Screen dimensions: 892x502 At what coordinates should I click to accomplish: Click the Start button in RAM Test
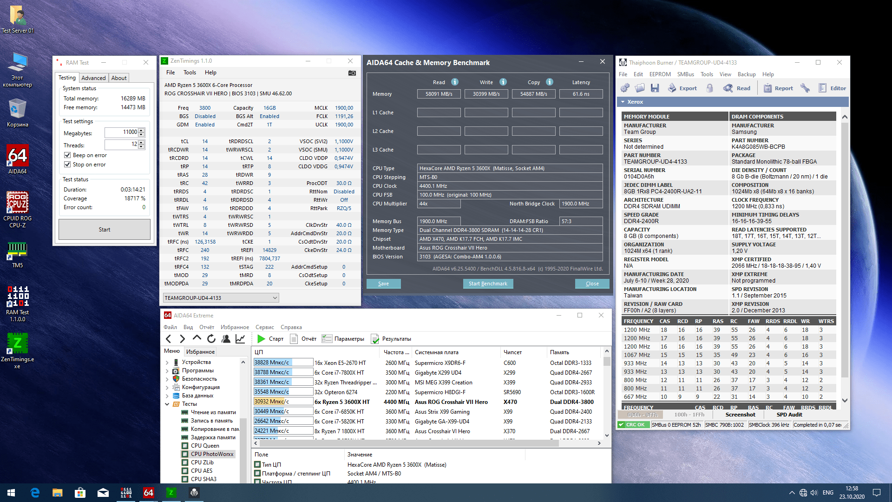click(x=105, y=230)
